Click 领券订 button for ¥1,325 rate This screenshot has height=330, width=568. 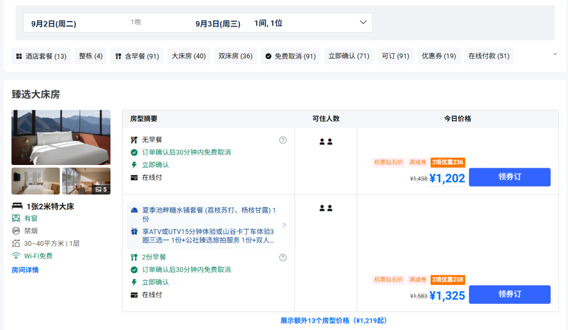[510, 294]
